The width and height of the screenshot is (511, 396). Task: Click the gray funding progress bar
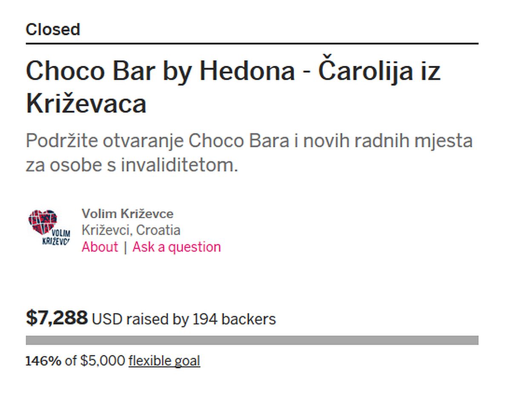pyautogui.click(x=252, y=340)
